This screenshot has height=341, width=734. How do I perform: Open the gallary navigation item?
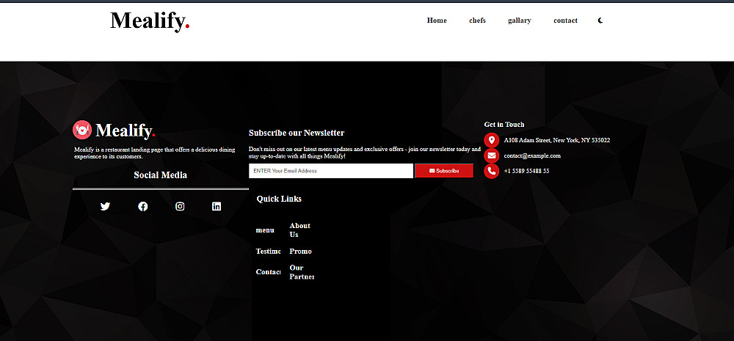pyautogui.click(x=520, y=21)
